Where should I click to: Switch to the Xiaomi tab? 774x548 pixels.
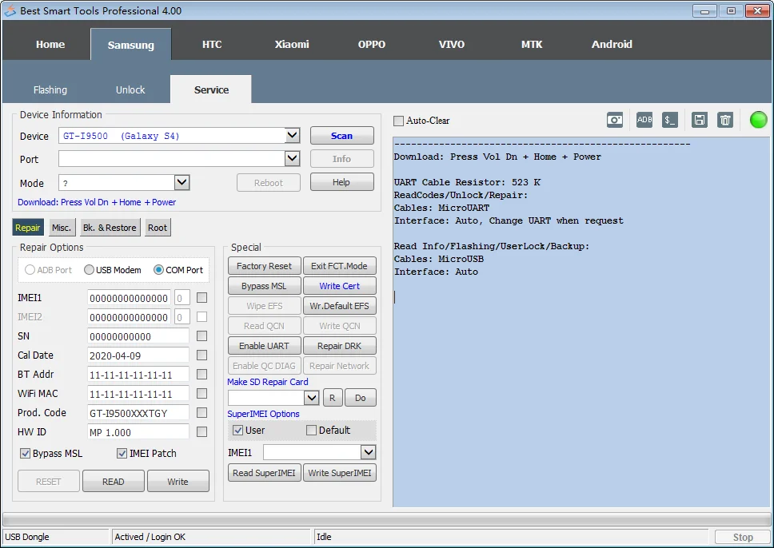(x=292, y=44)
